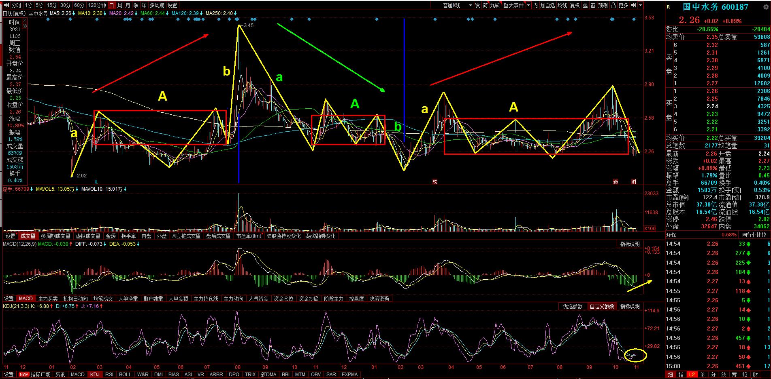Viewport: 771px width, 379px height.
Task: Click the arrow-to-bar icon left of 分时
Action: tap(6, 5)
